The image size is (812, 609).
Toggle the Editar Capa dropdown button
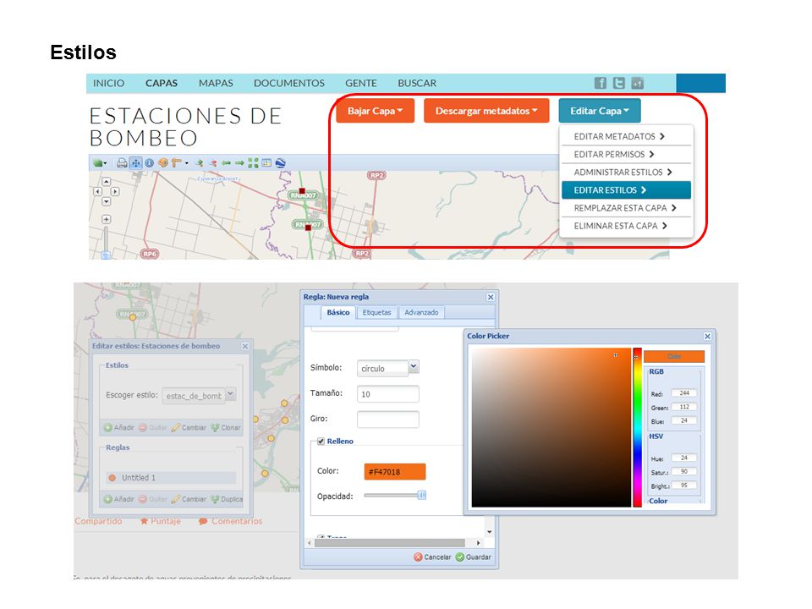(x=600, y=111)
